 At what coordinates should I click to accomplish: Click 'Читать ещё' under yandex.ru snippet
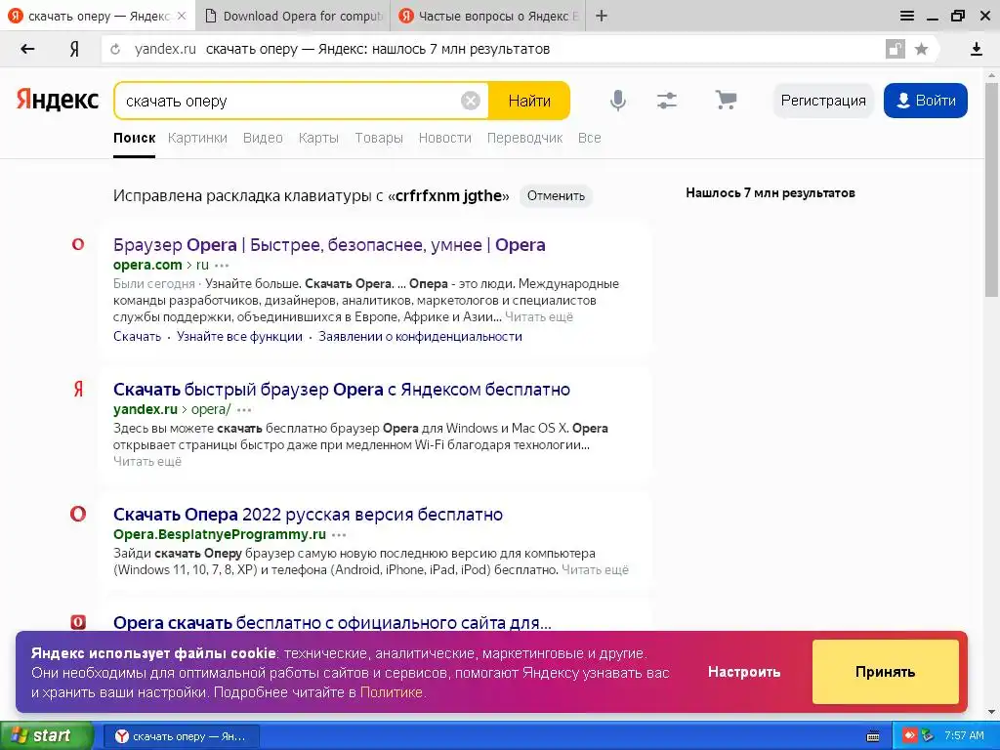click(x=147, y=461)
